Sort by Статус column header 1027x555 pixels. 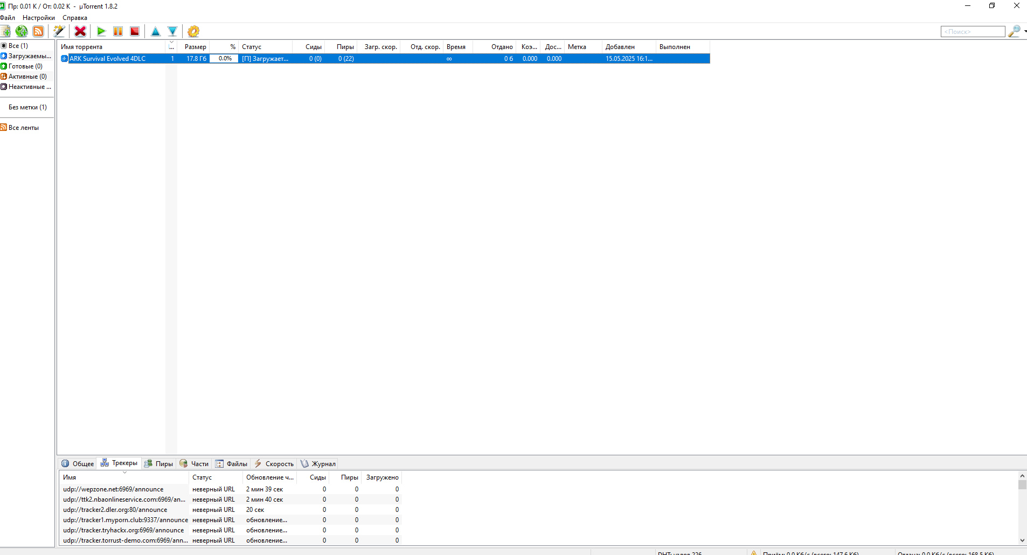[265, 47]
